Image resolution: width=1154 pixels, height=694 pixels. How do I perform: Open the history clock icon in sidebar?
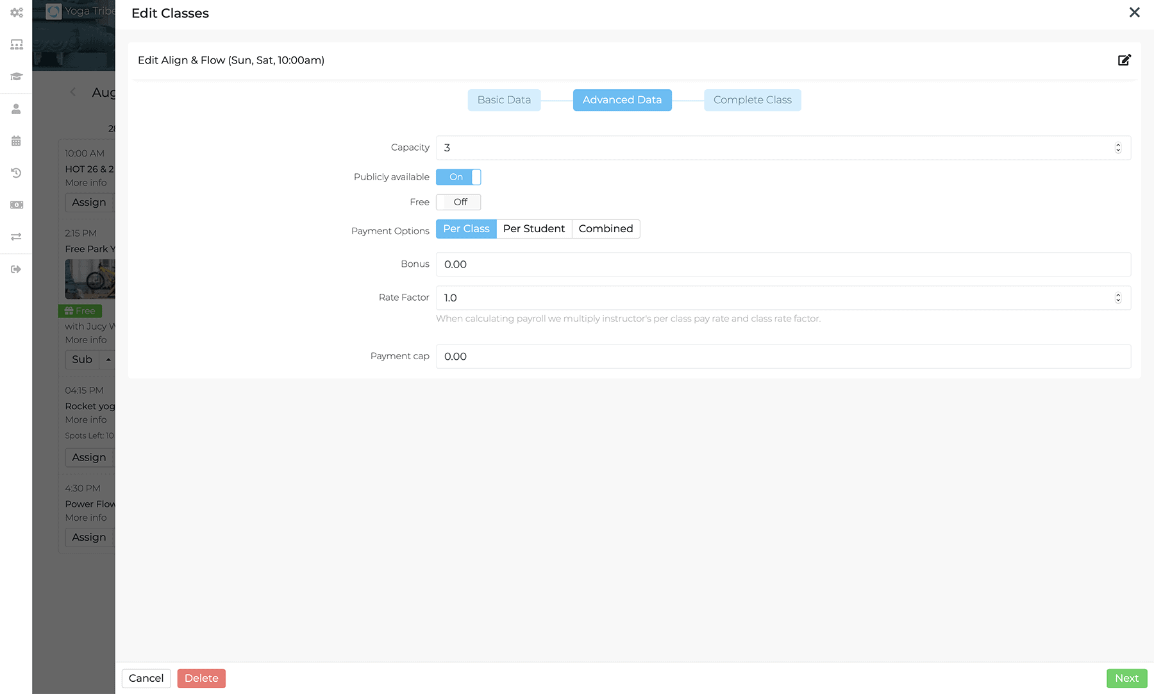[x=17, y=173]
